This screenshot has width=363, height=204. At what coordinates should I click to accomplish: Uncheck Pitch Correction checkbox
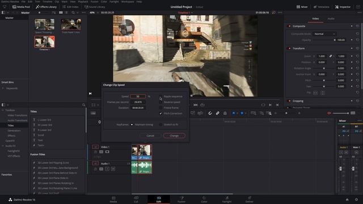[161, 113]
